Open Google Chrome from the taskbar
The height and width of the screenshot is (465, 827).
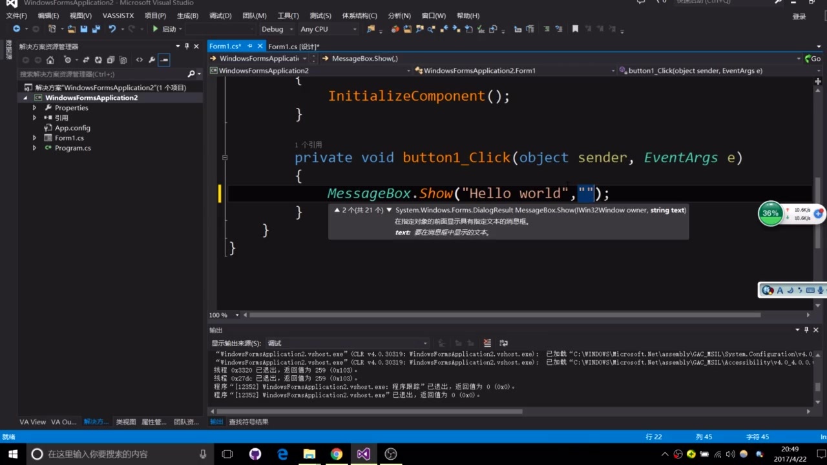click(x=336, y=454)
